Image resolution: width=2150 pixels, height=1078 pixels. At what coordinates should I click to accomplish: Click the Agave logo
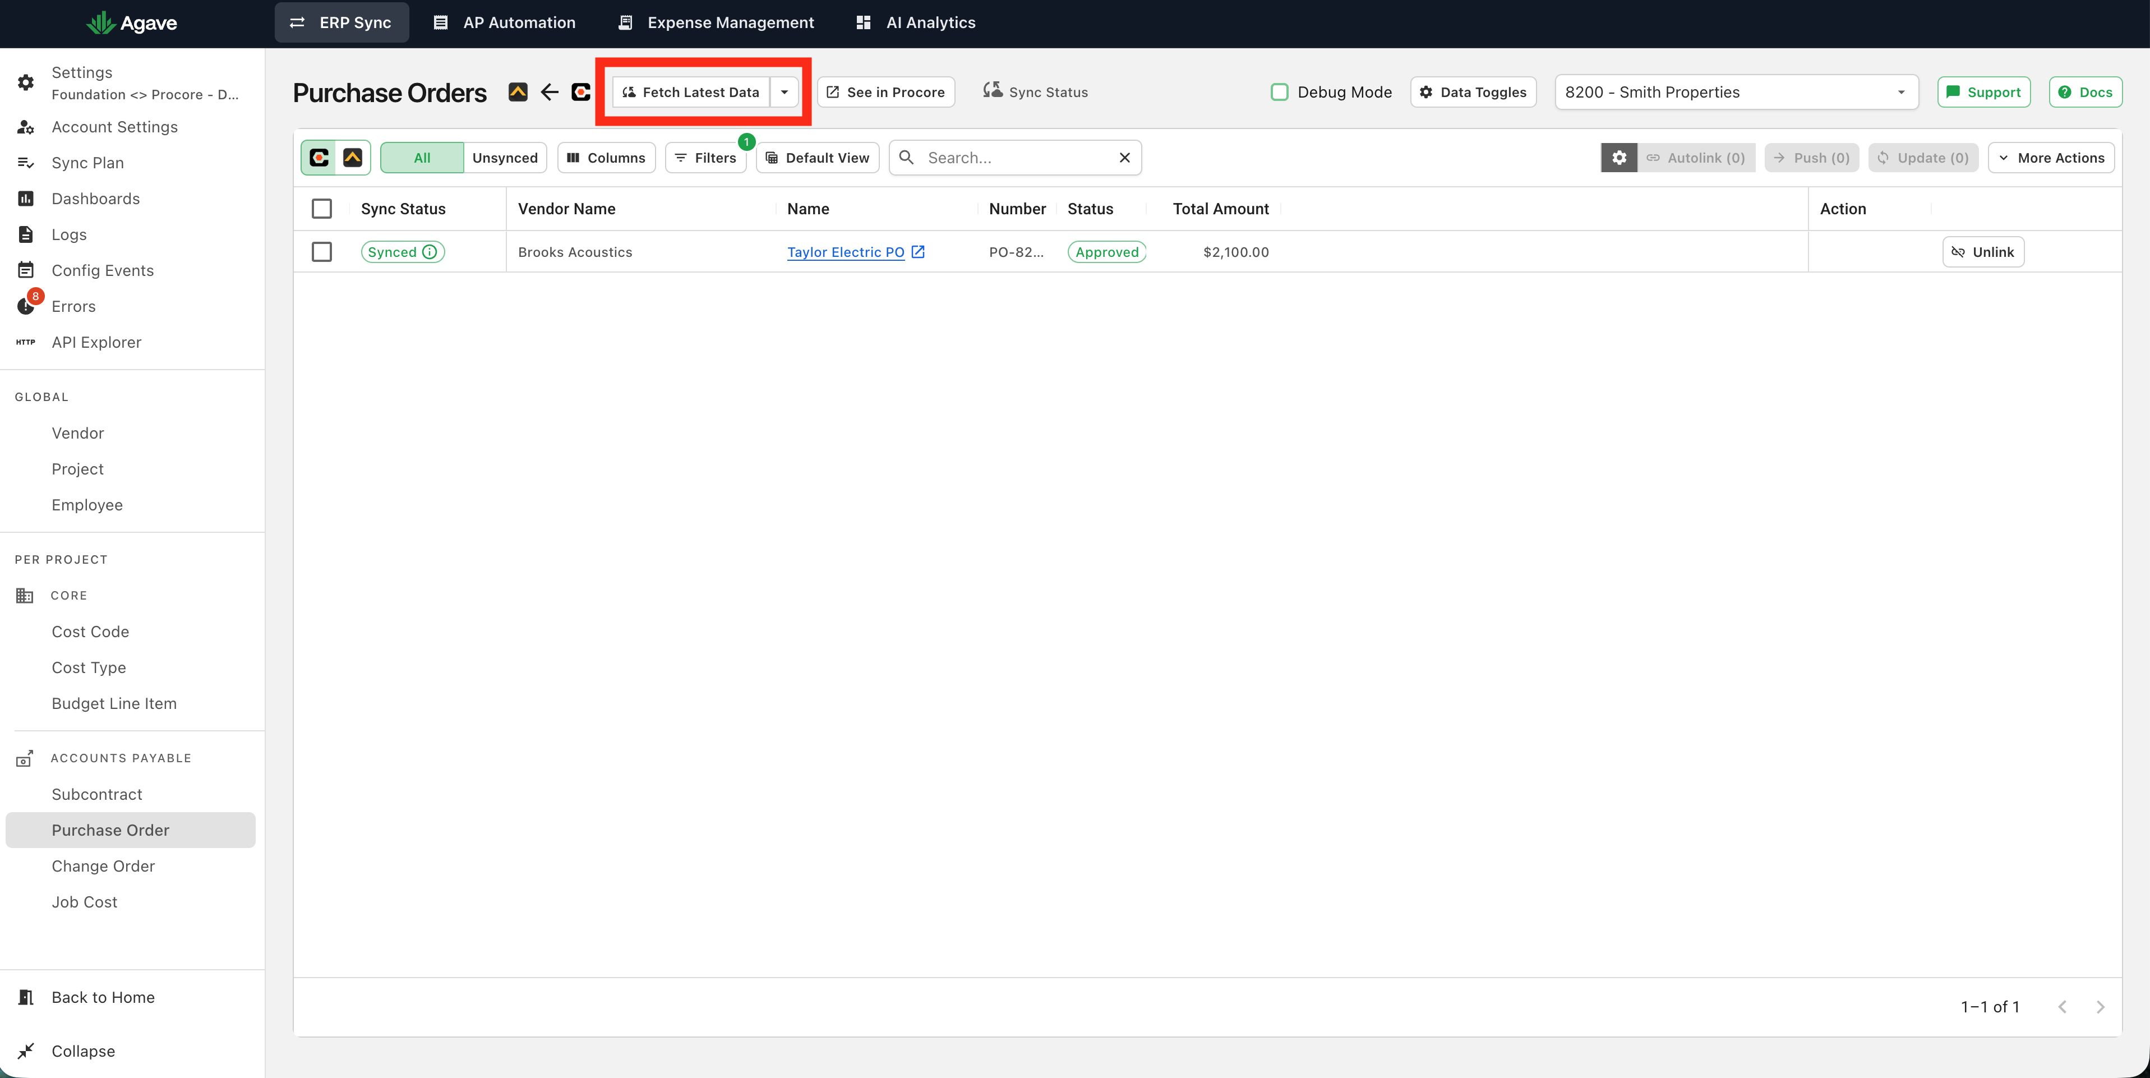pos(132,22)
